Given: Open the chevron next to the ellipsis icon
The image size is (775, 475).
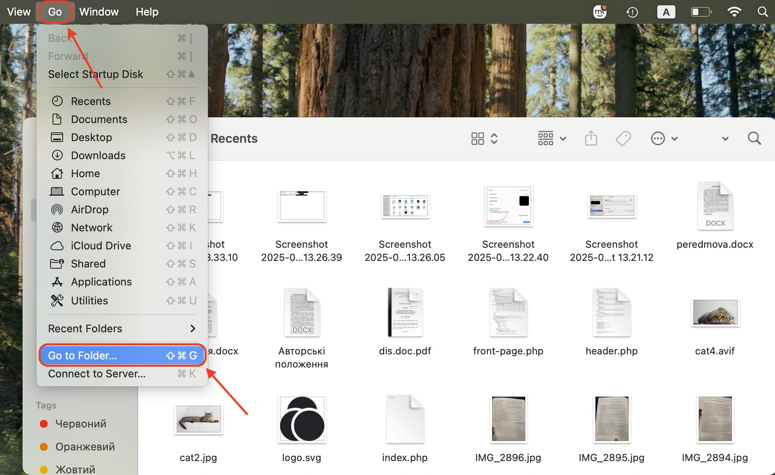Looking at the screenshot, I should [x=675, y=138].
